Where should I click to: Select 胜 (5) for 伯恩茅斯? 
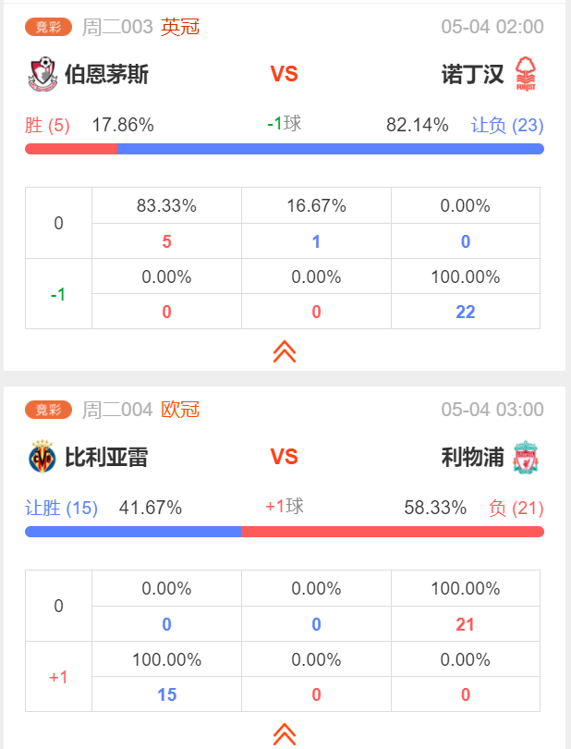[47, 125]
